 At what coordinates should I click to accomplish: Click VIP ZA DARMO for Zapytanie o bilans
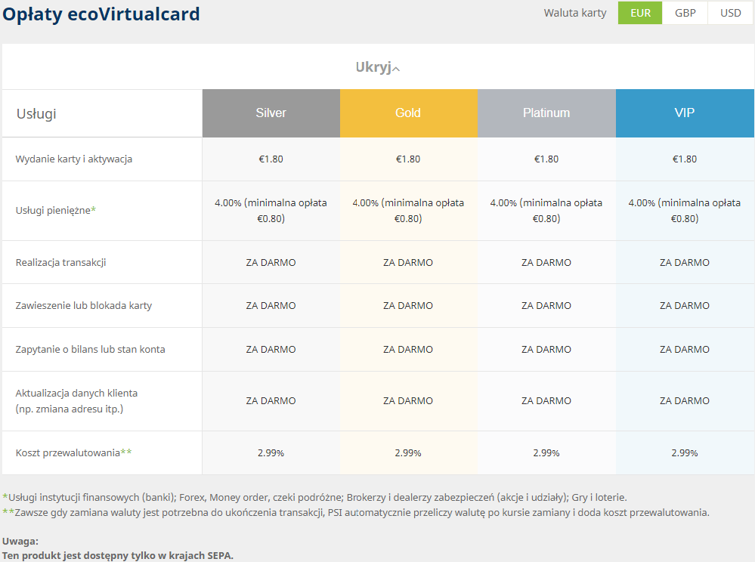point(685,350)
